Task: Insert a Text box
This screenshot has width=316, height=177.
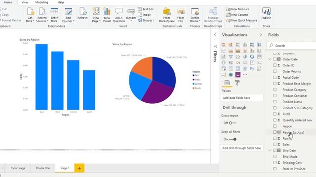Action: pos(146,9)
